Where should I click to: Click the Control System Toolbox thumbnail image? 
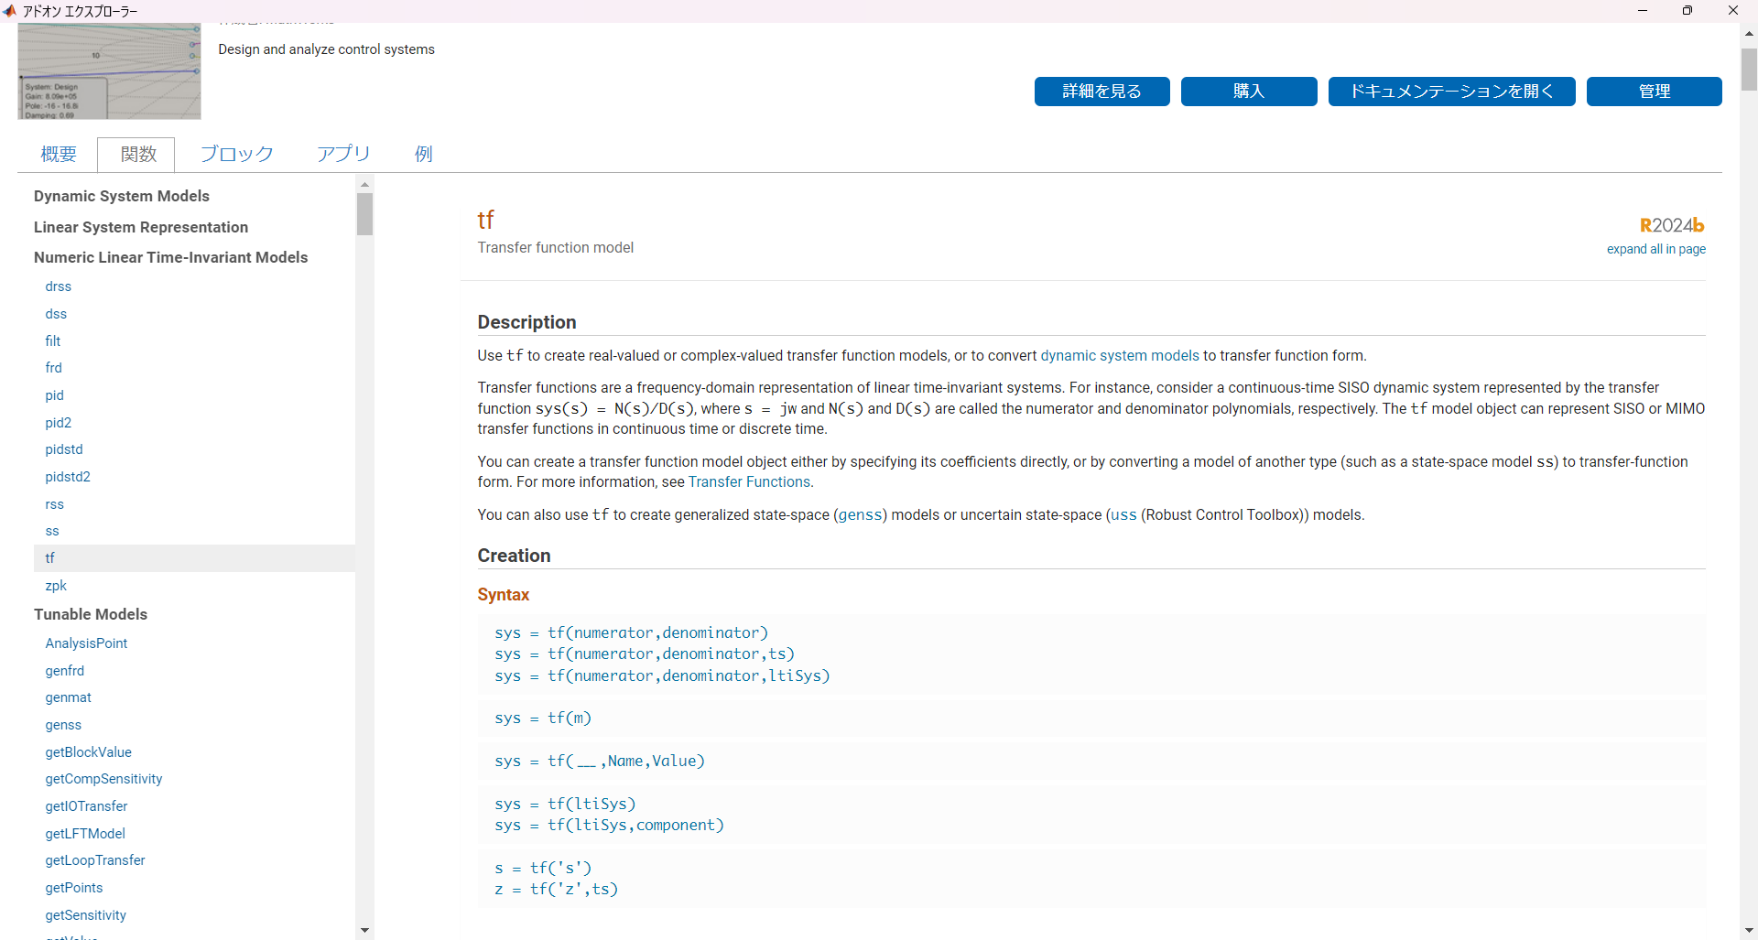point(108,70)
